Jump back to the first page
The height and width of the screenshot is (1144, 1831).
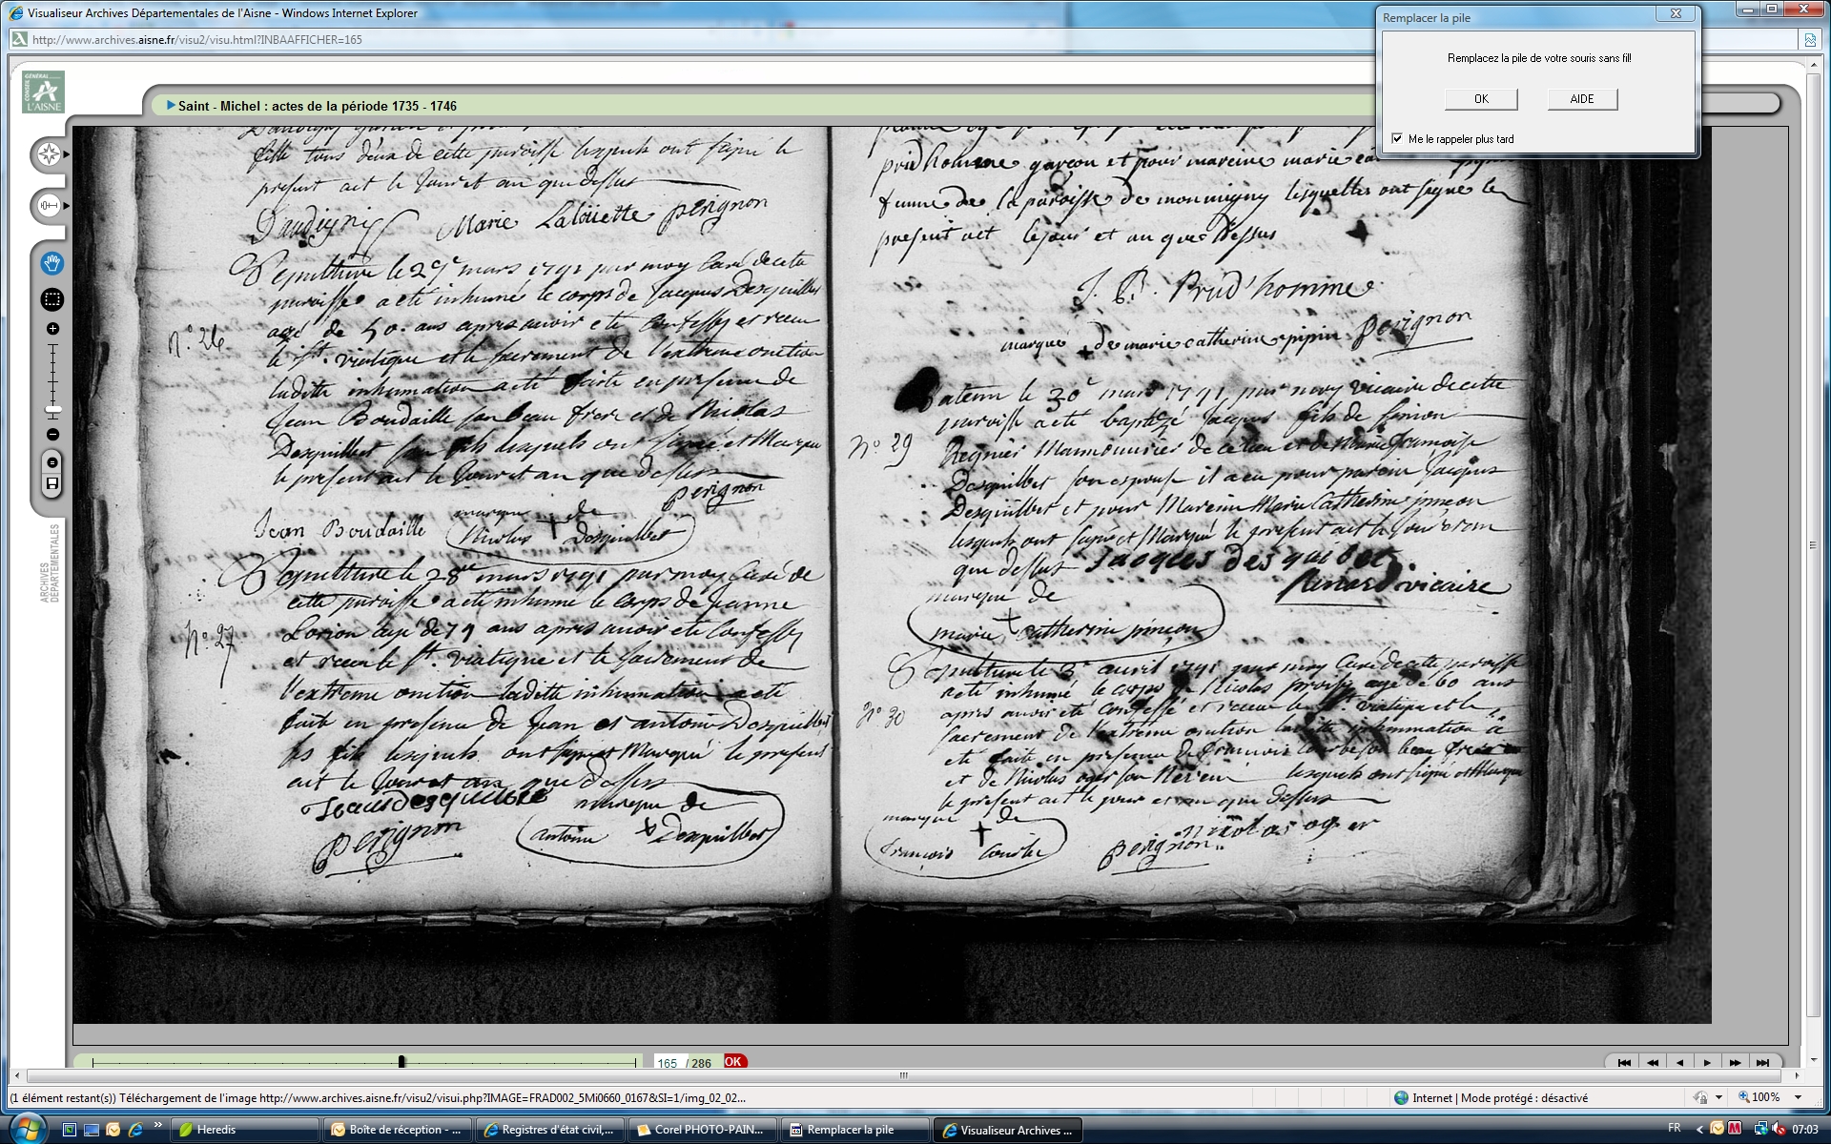(1624, 1062)
